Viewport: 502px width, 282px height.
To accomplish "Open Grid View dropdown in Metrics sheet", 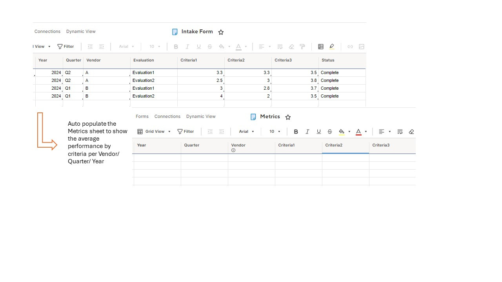I will [x=154, y=132].
